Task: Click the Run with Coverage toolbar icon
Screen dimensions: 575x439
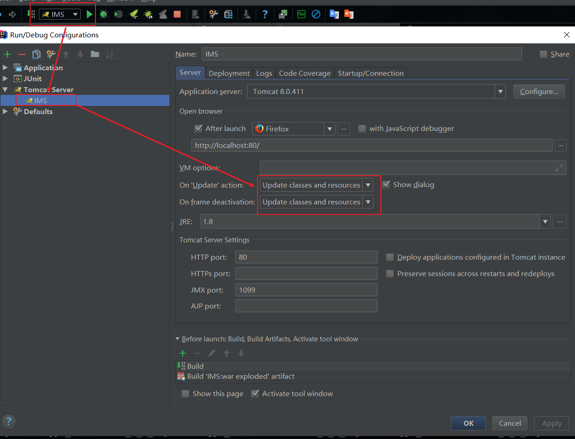Action: point(119,15)
